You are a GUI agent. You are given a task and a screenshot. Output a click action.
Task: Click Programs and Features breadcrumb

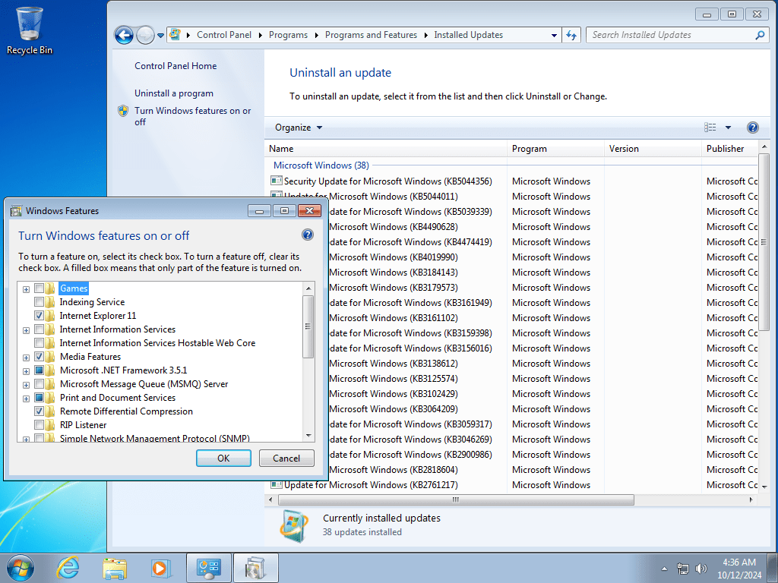click(x=371, y=35)
